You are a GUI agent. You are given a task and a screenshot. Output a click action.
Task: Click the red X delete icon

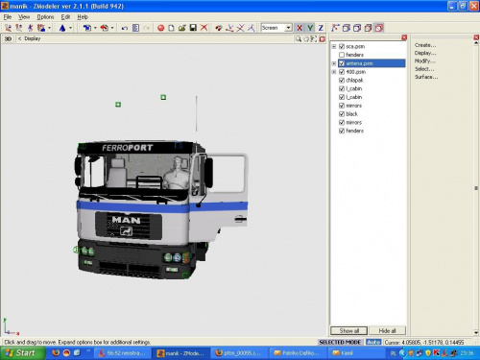pyautogui.click(x=204, y=28)
